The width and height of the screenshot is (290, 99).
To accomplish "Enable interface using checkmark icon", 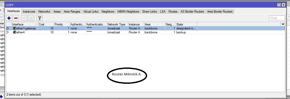I will click(24, 18).
